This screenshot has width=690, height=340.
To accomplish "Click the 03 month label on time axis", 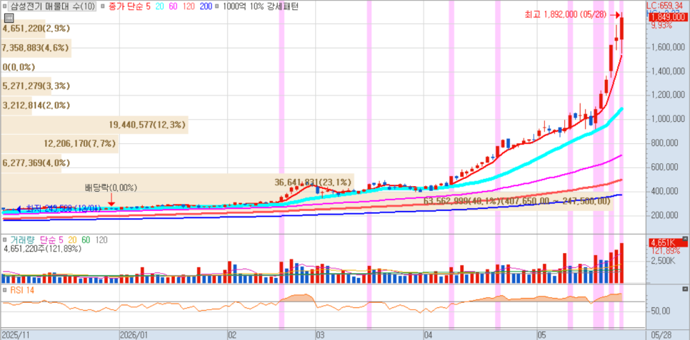I will click(x=320, y=335).
